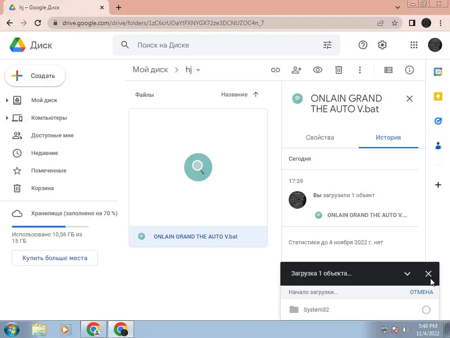Screen dimensions: 450x338
Task: Click Купить больше места button
Action: 55,258
